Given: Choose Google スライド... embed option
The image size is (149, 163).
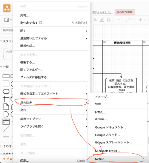Looking at the screenshot, I should click(x=117, y=135).
